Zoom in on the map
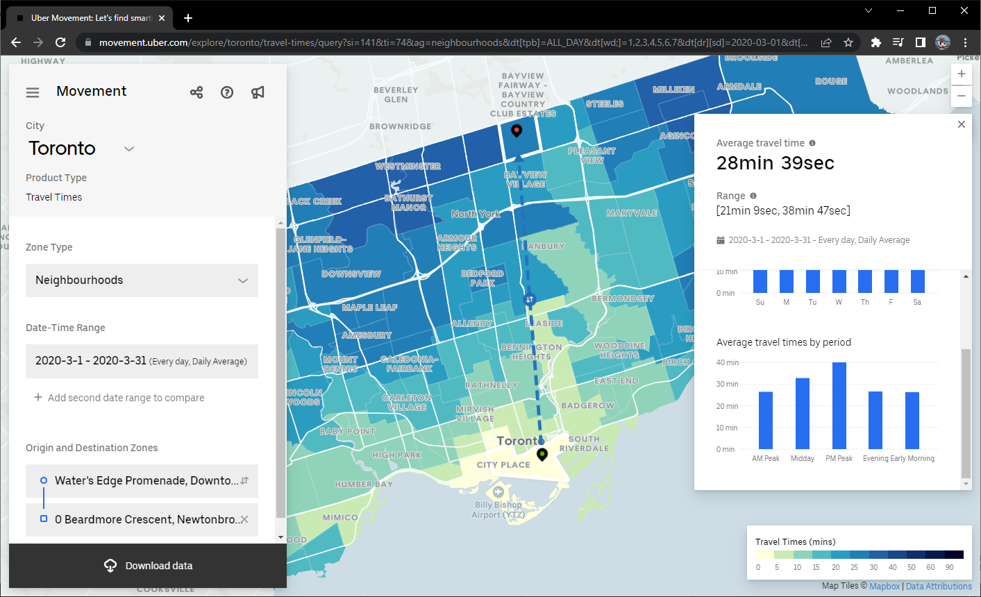Screen dimensions: 981x597 click(x=961, y=74)
